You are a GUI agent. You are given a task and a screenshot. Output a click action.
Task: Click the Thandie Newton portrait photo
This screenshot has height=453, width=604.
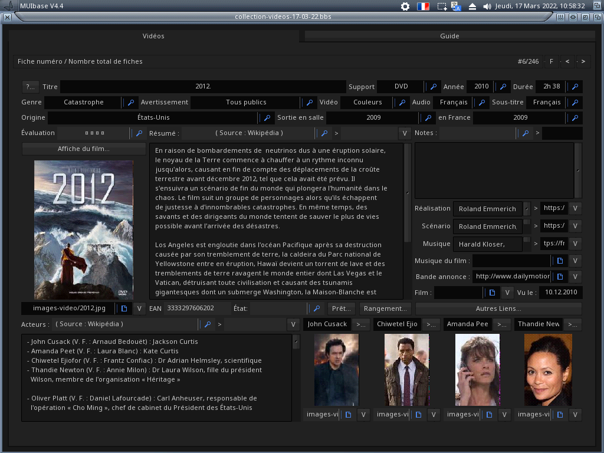[x=548, y=370]
